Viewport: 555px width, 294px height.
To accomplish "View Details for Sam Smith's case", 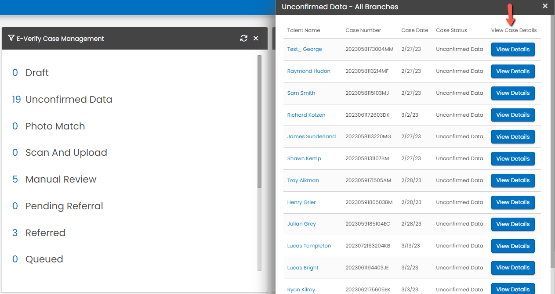I will 512,93.
